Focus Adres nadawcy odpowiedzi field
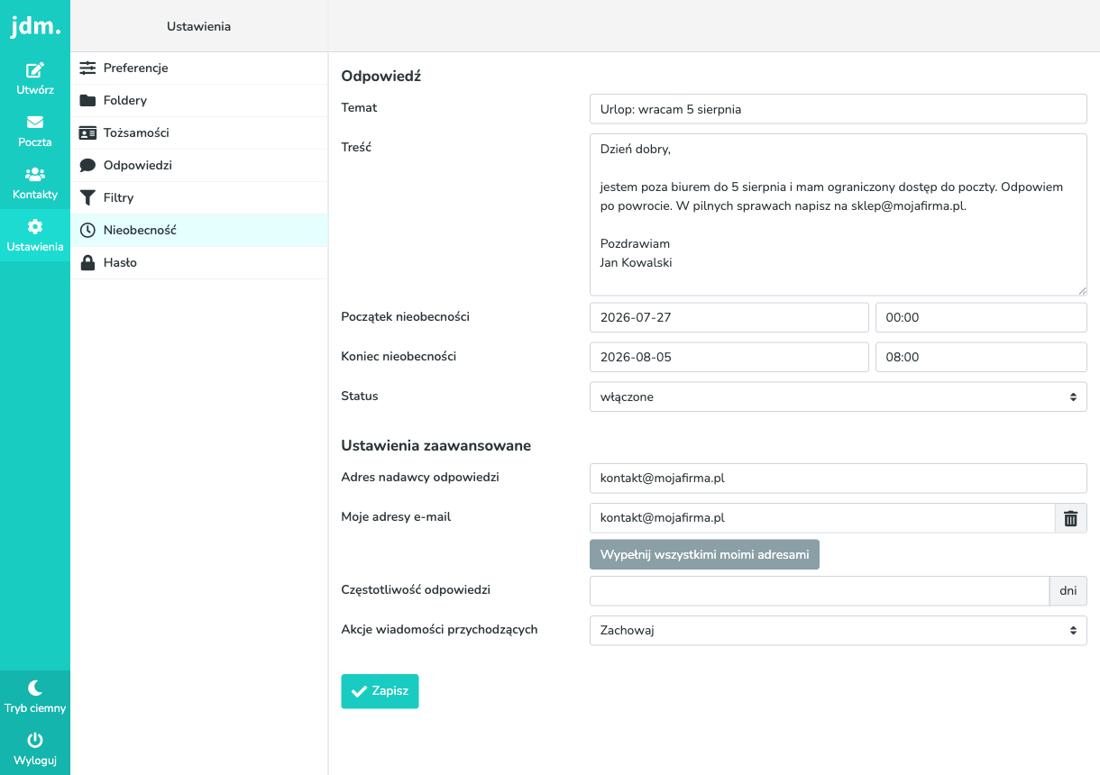Screen dimensions: 1100x775 point(839,479)
